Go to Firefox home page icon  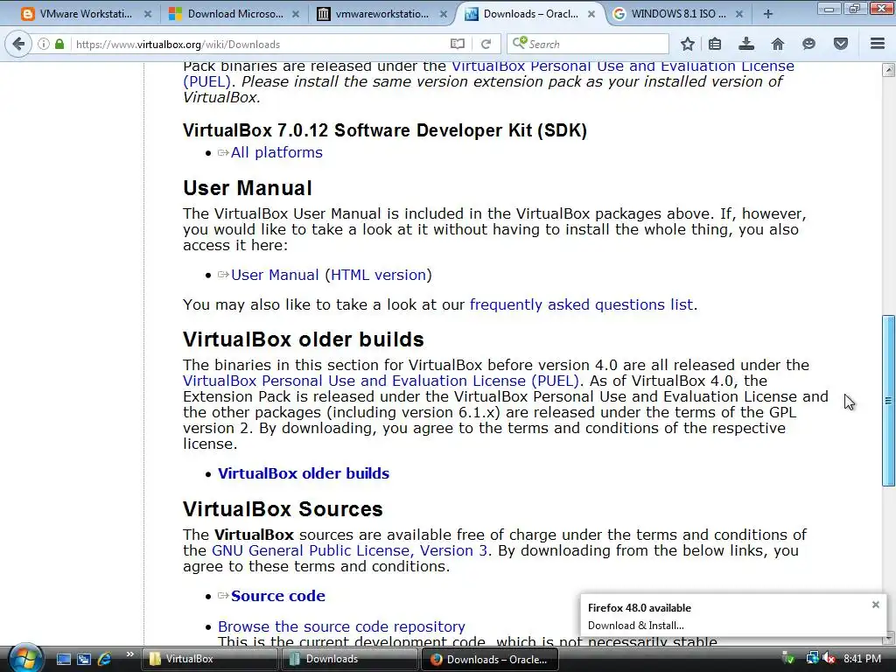coord(778,44)
